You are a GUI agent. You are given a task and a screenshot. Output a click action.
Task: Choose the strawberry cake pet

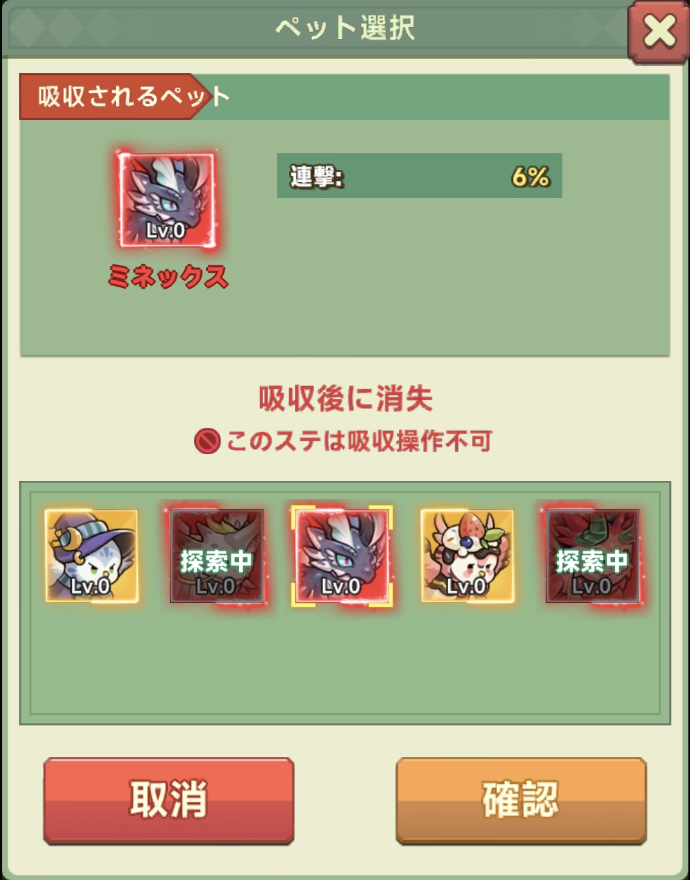(467, 555)
